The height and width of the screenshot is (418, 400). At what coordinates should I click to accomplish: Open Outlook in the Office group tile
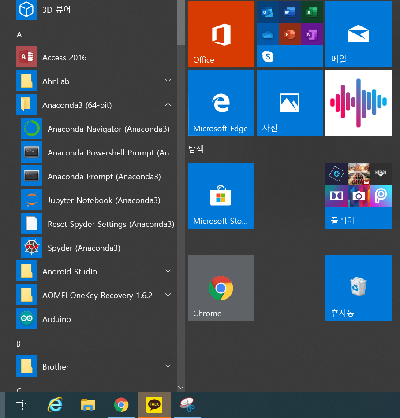pyautogui.click(x=268, y=12)
